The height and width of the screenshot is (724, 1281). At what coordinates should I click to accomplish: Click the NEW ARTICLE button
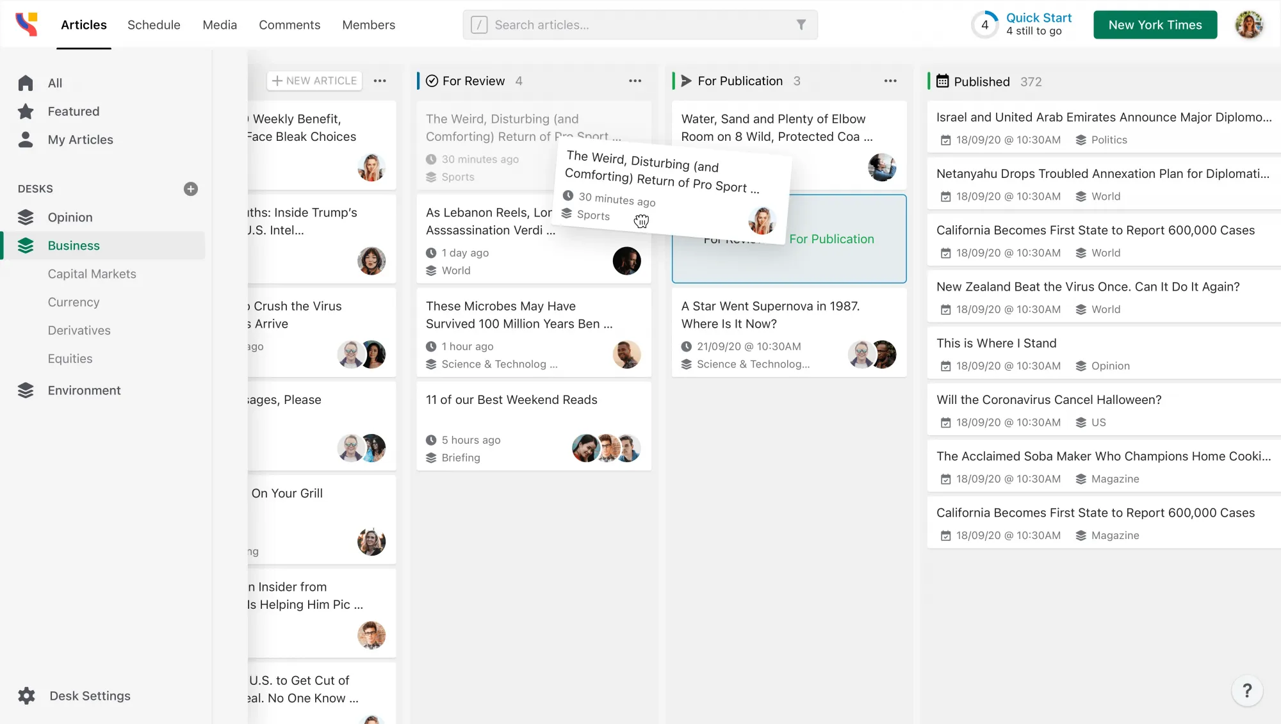pyautogui.click(x=314, y=81)
